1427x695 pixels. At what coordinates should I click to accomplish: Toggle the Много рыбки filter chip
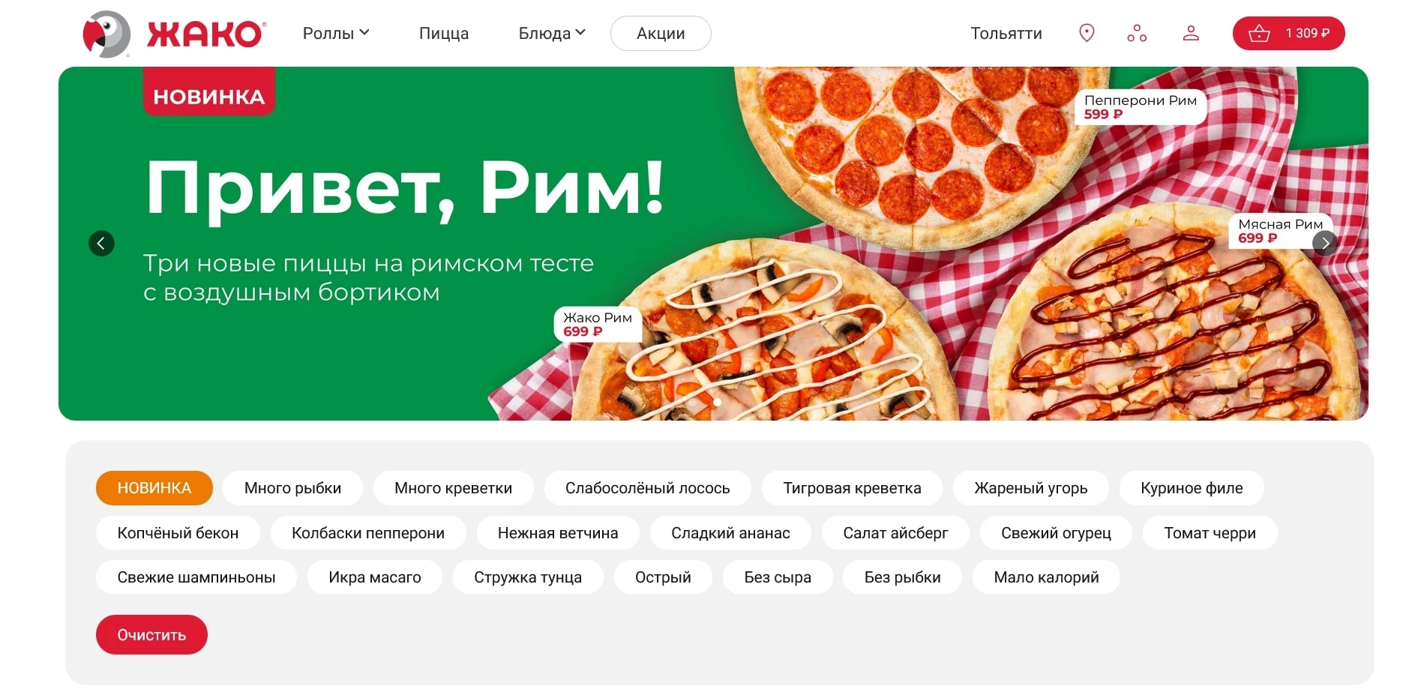(x=292, y=488)
